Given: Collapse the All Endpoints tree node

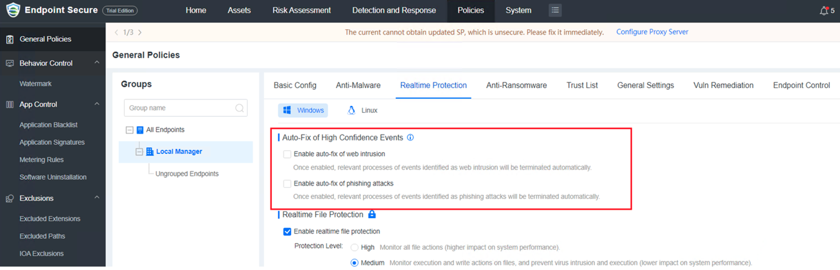Looking at the screenshot, I should 130,130.
